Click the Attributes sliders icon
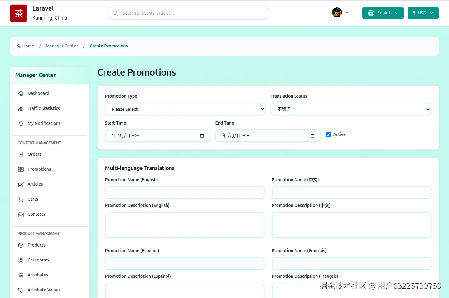This screenshot has height=298, width=449. pyautogui.click(x=21, y=275)
